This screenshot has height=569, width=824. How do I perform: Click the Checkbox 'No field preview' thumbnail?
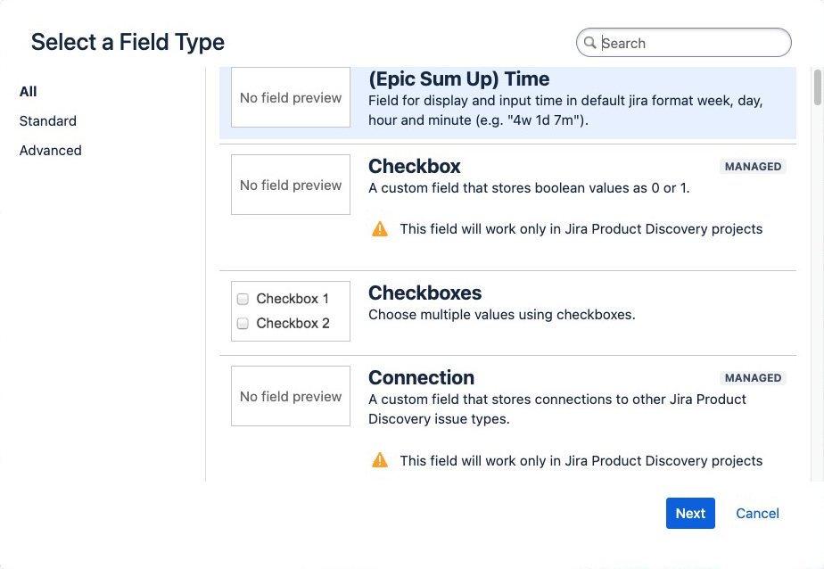point(291,185)
